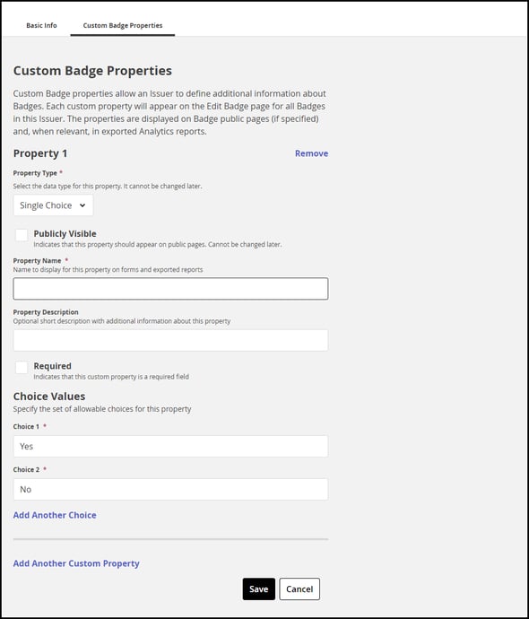Screen dimensions: 529x619
Task: Click Add Another Custom Property link
Action: pos(76,563)
